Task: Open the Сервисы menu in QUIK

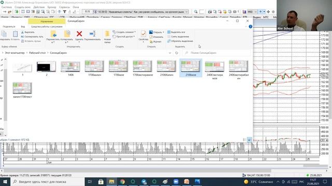Action: pyautogui.click(x=64, y=7)
